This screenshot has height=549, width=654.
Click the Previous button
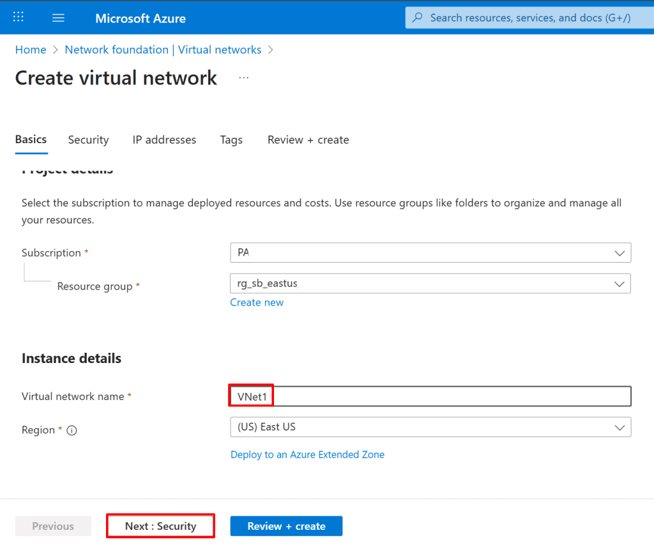coord(53,526)
